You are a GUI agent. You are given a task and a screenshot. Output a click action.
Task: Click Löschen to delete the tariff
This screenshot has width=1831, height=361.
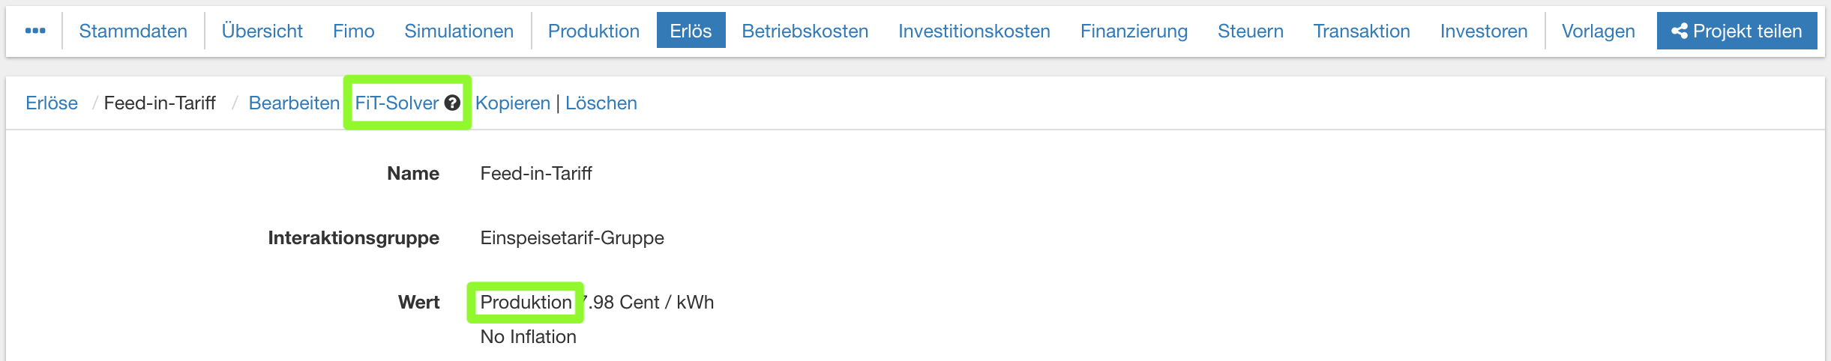[601, 103]
